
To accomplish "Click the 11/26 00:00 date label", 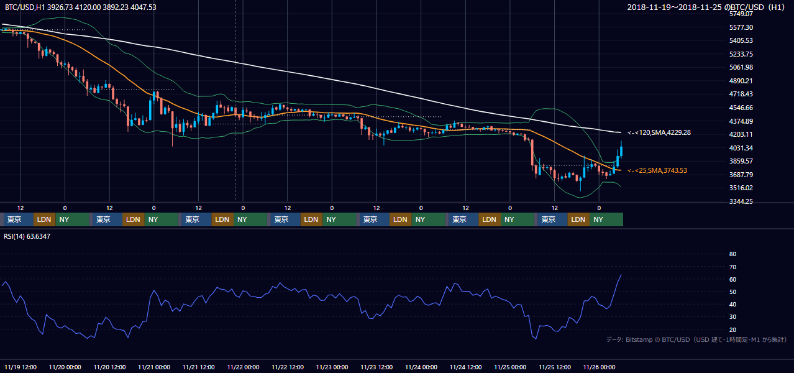I will point(600,367).
